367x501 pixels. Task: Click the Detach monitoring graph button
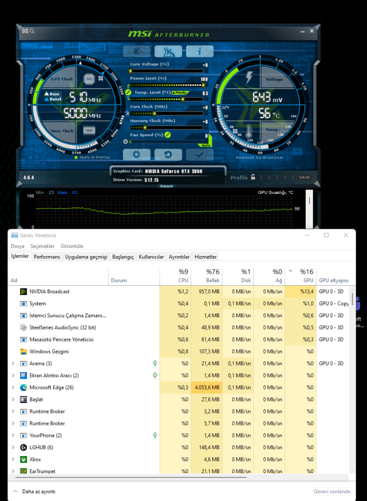(167, 186)
